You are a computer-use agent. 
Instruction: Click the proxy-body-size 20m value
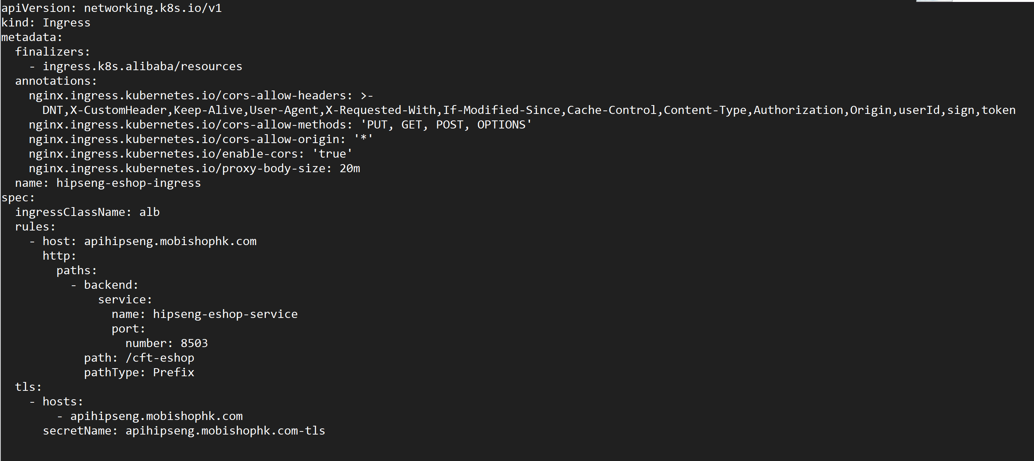coord(350,168)
